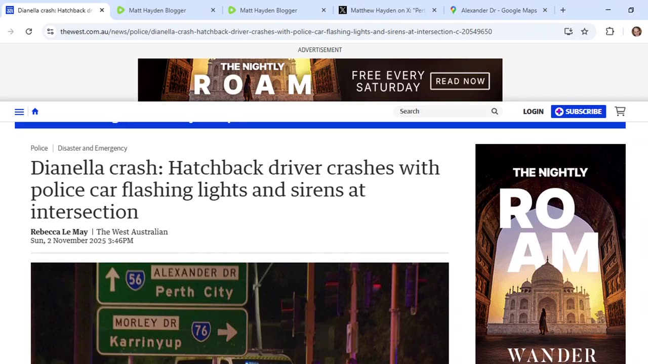The width and height of the screenshot is (648, 364).
Task: Click the LOGIN link
Action: pos(533,111)
